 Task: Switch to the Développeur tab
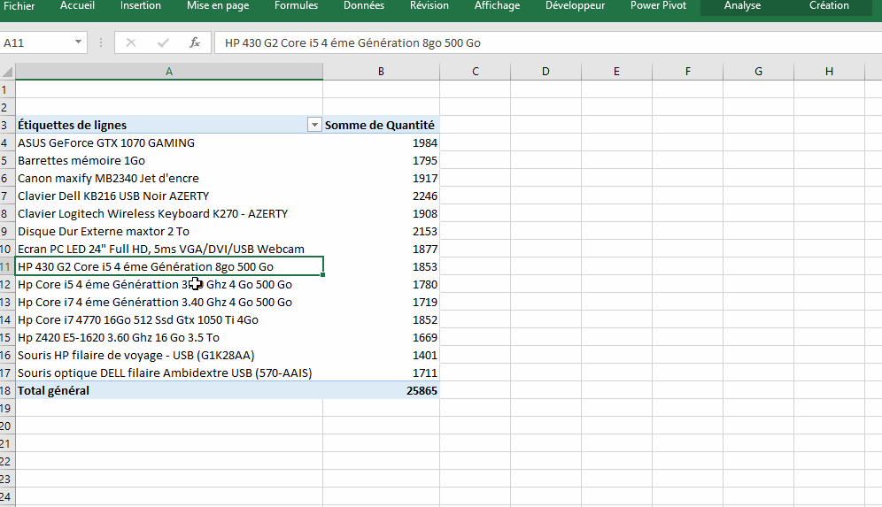[x=575, y=6]
